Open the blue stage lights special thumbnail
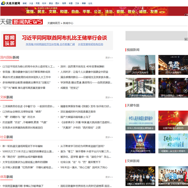The width and height of the screenshot is (188, 188). pyautogui.click(x=140, y=143)
